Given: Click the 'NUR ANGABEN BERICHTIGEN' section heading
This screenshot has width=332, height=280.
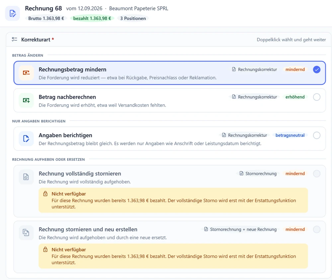Looking at the screenshot, I should click(39, 121).
